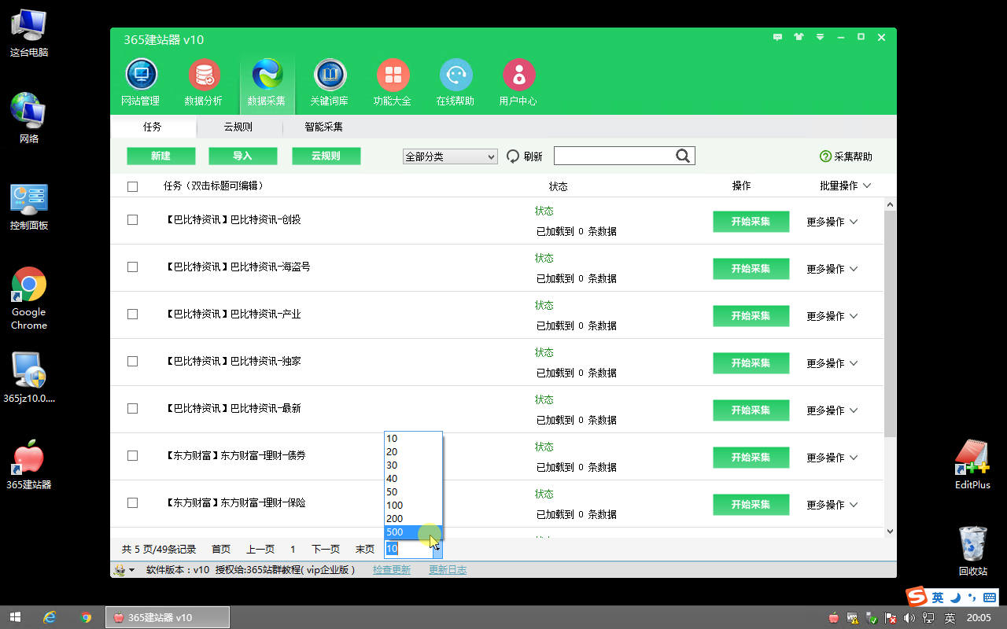Click the 检查更新 link
1007x629 pixels.
392,570
